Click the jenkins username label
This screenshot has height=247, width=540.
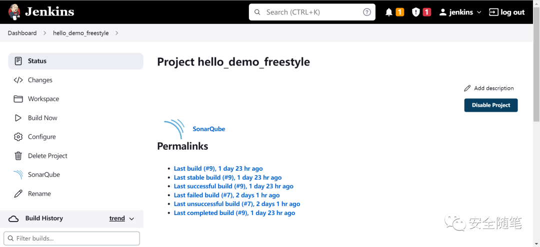point(461,12)
